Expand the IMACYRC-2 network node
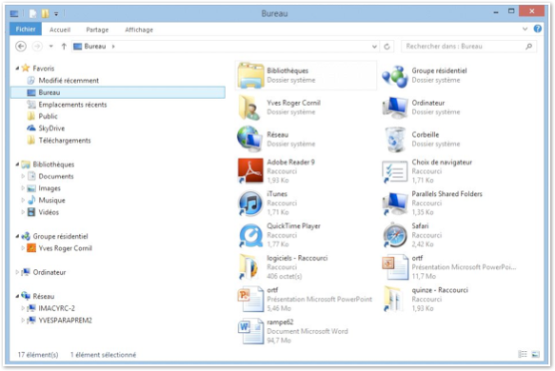Image resolution: width=555 pixels, height=371 pixels. [23, 308]
